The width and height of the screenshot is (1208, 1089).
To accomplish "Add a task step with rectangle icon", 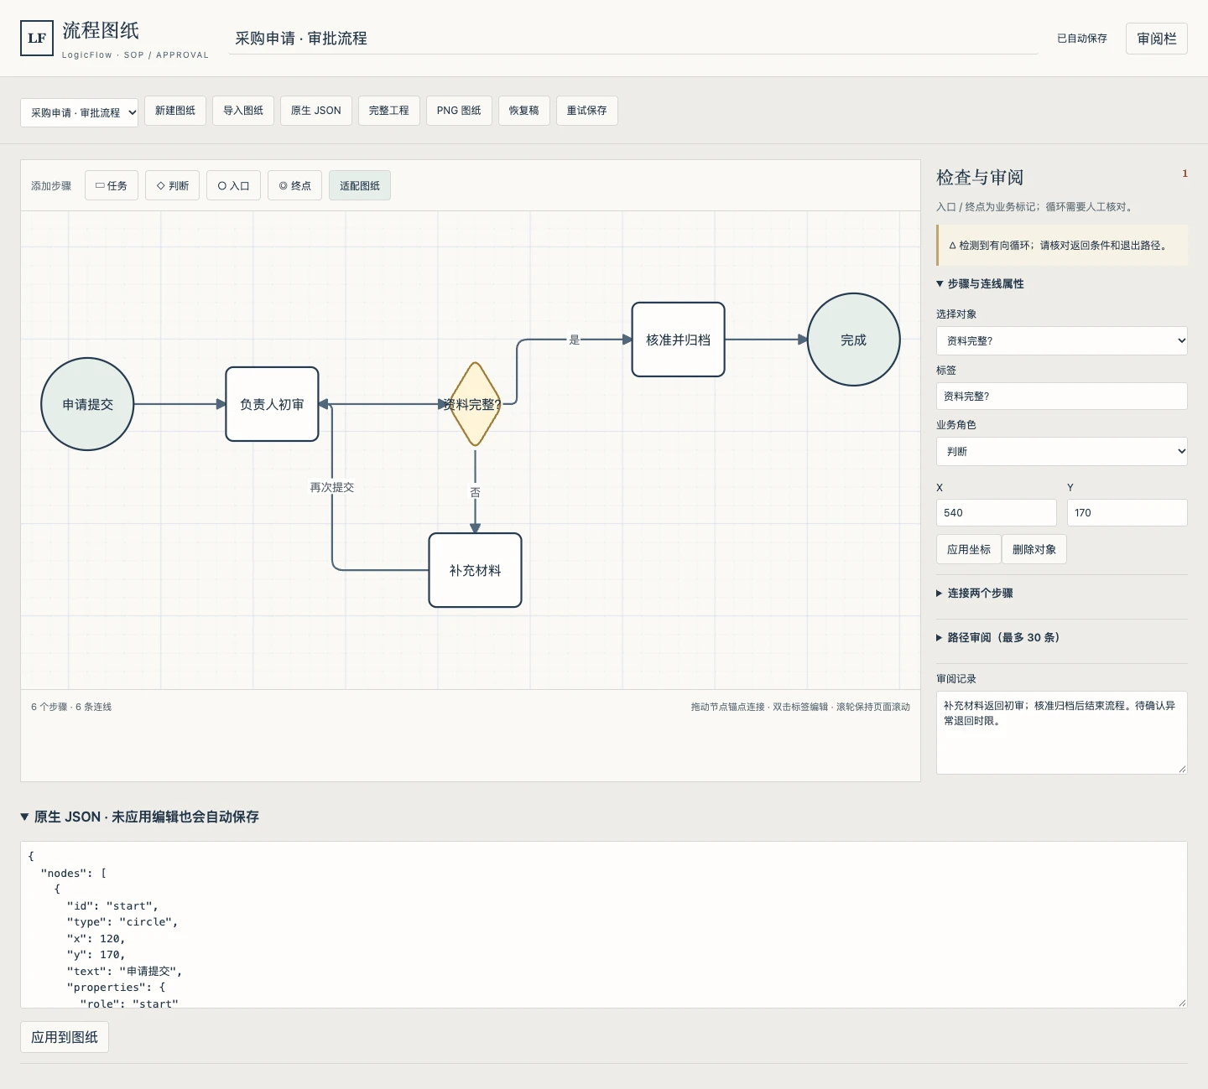I will pos(112,185).
